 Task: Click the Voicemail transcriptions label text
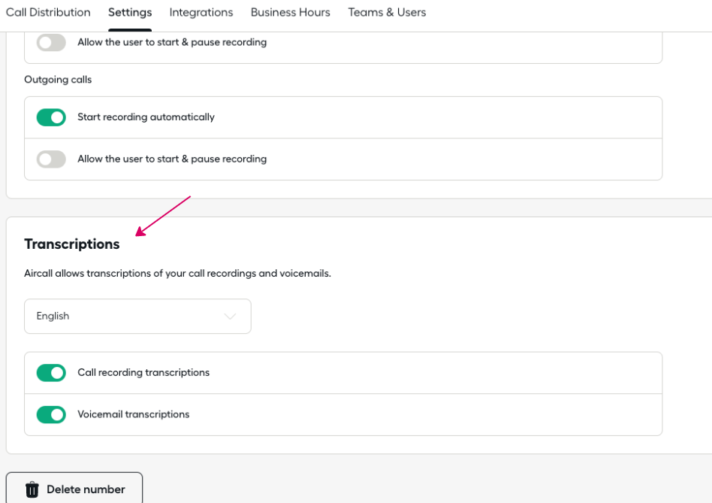point(134,414)
